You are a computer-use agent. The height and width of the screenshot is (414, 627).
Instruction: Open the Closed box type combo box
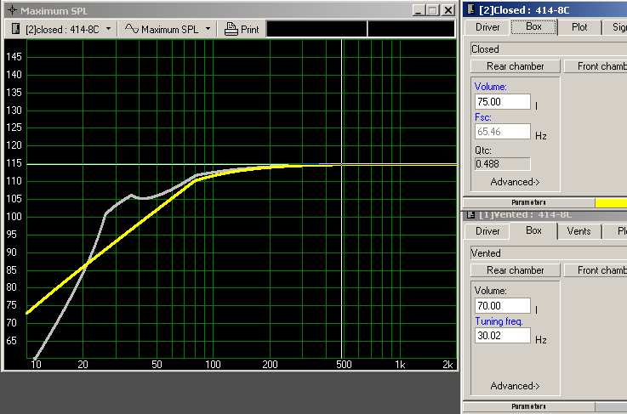pyautogui.click(x=549, y=49)
